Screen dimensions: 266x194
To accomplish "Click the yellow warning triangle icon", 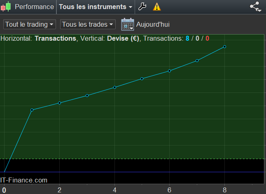I will pyautogui.click(x=157, y=7).
